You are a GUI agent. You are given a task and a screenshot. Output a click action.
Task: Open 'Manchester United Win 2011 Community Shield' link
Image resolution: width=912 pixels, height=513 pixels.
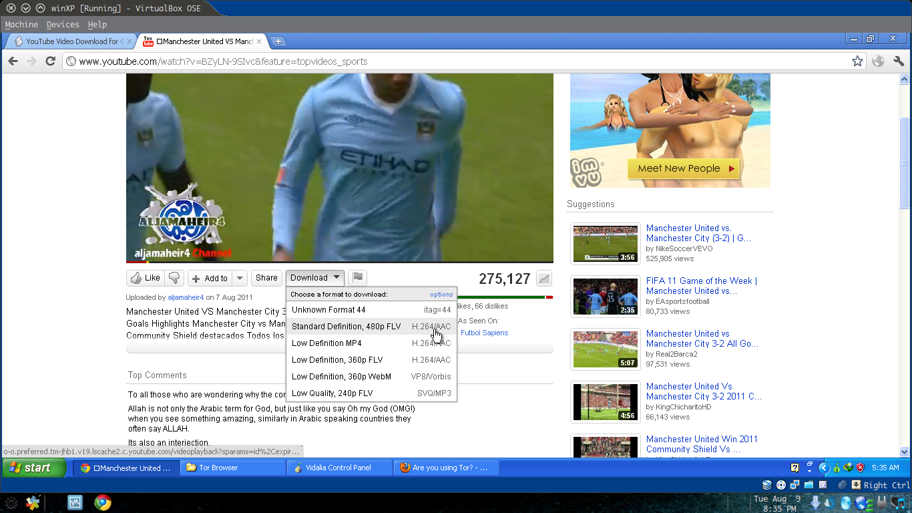pos(702,444)
